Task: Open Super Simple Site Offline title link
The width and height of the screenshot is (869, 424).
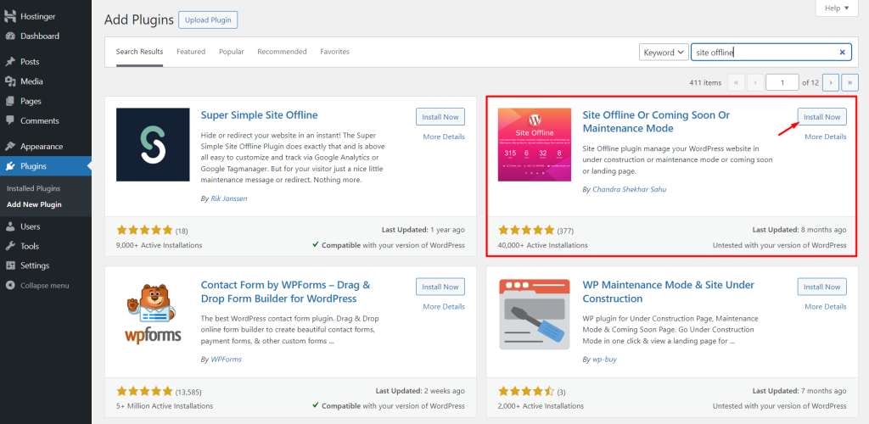Action: 259,115
